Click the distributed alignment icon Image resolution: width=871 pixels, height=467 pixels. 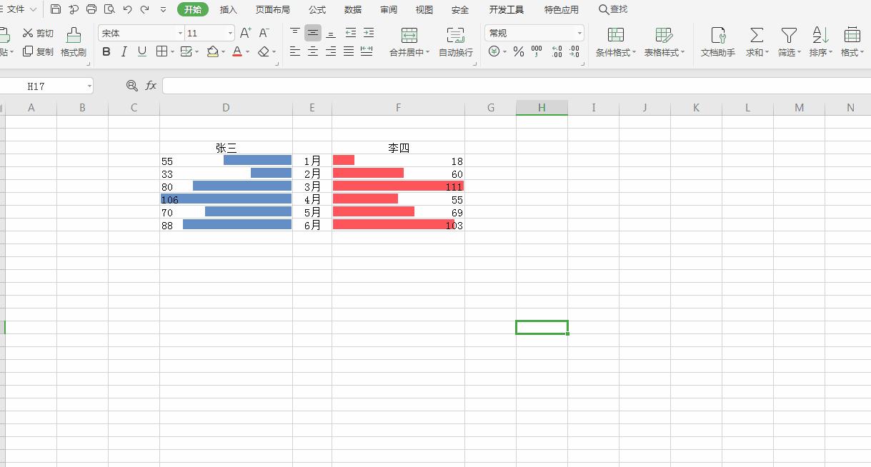coord(367,51)
